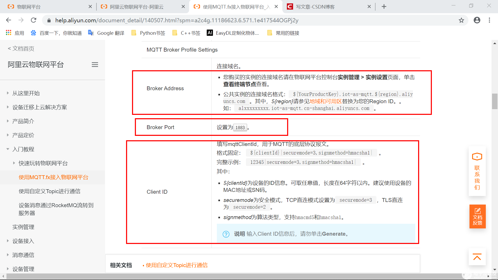Click the back navigation arrow

pyautogui.click(x=9, y=20)
